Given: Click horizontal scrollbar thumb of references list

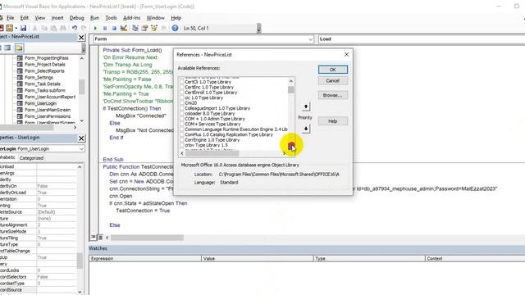Looking at the screenshot, I should pyautogui.click(x=212, y=153).
